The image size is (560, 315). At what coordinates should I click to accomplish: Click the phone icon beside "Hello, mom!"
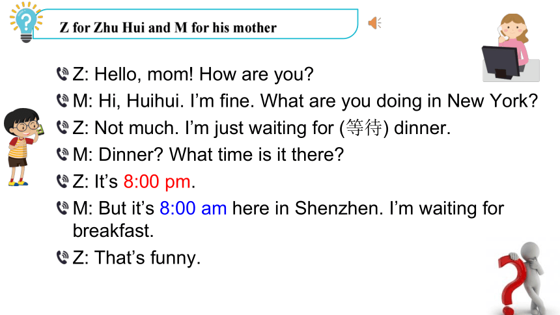click(63, 74)
